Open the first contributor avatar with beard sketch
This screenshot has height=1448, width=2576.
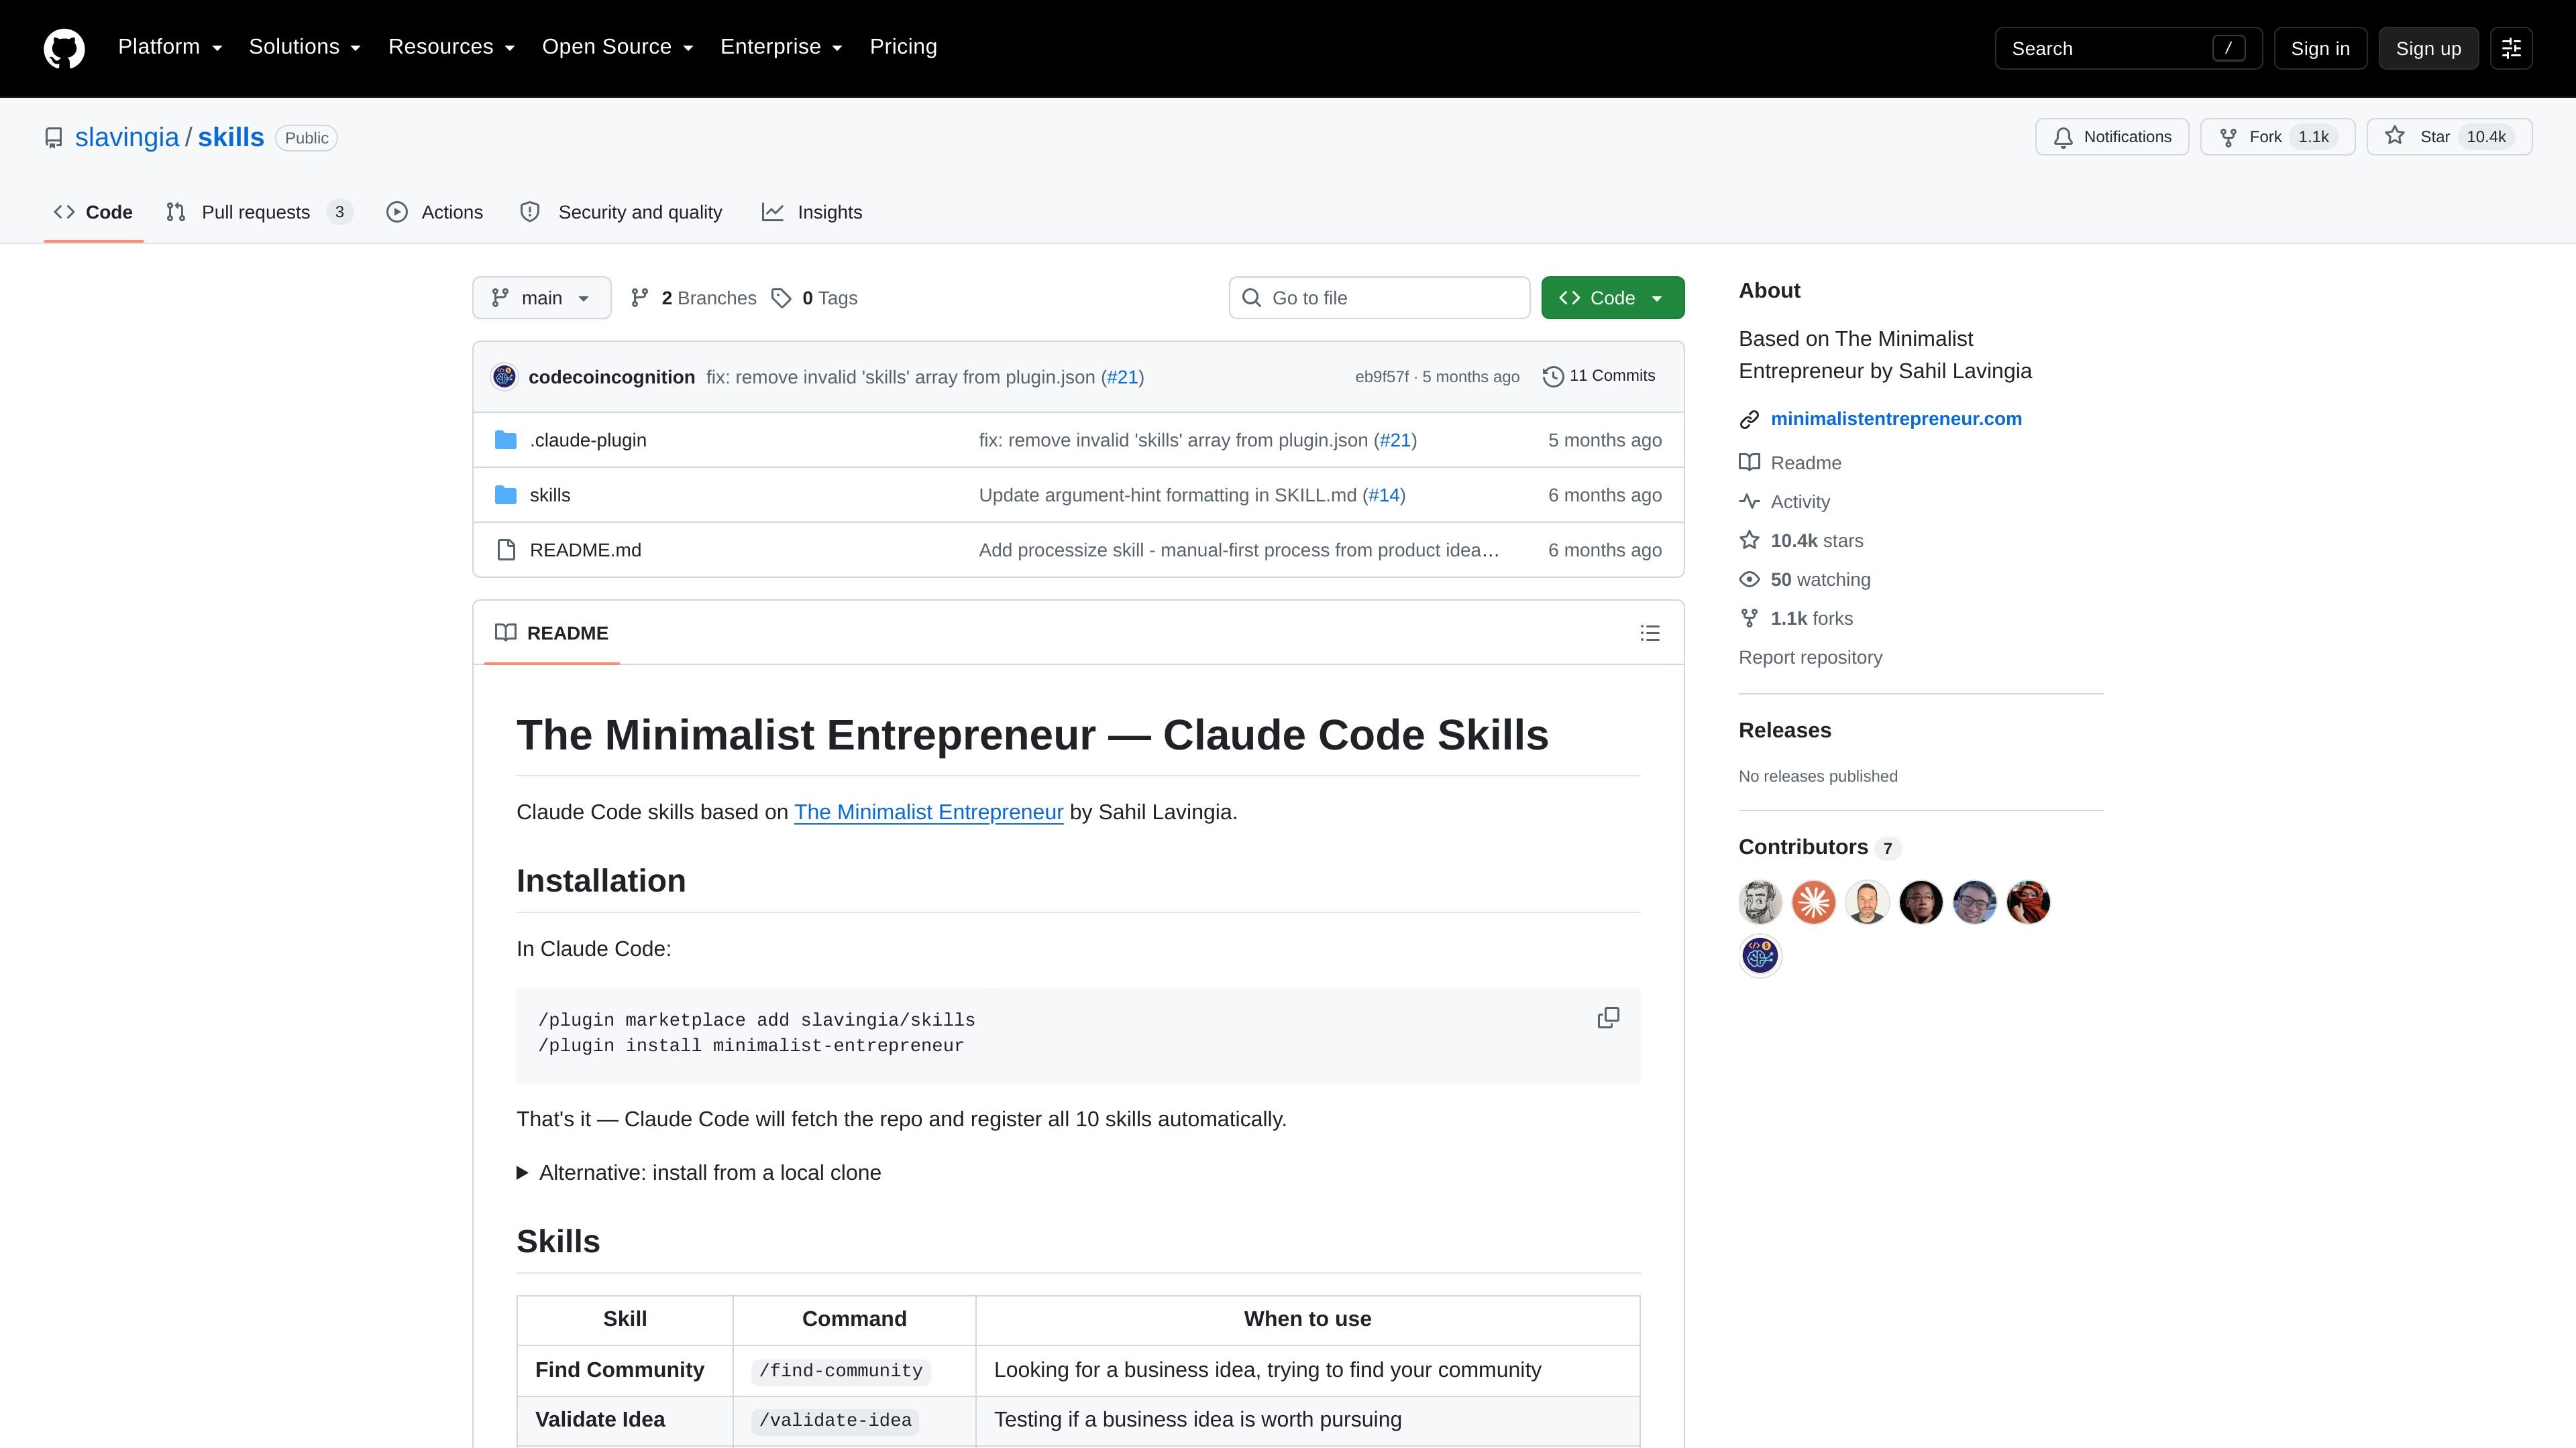point(1760,902)
